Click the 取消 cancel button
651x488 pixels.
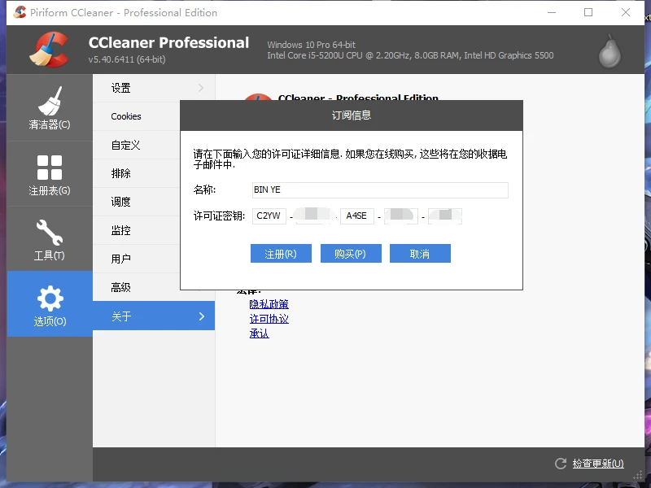[x=420, y=254]
